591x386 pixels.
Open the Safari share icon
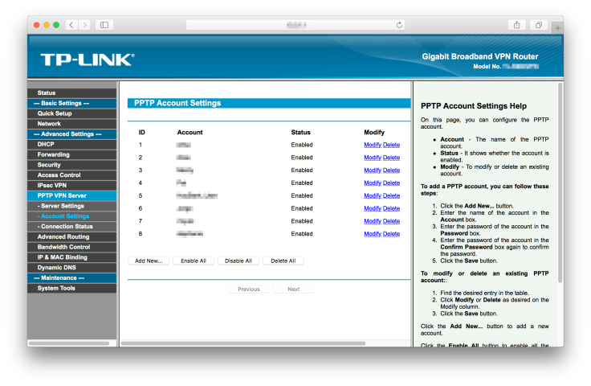point(516,25)
